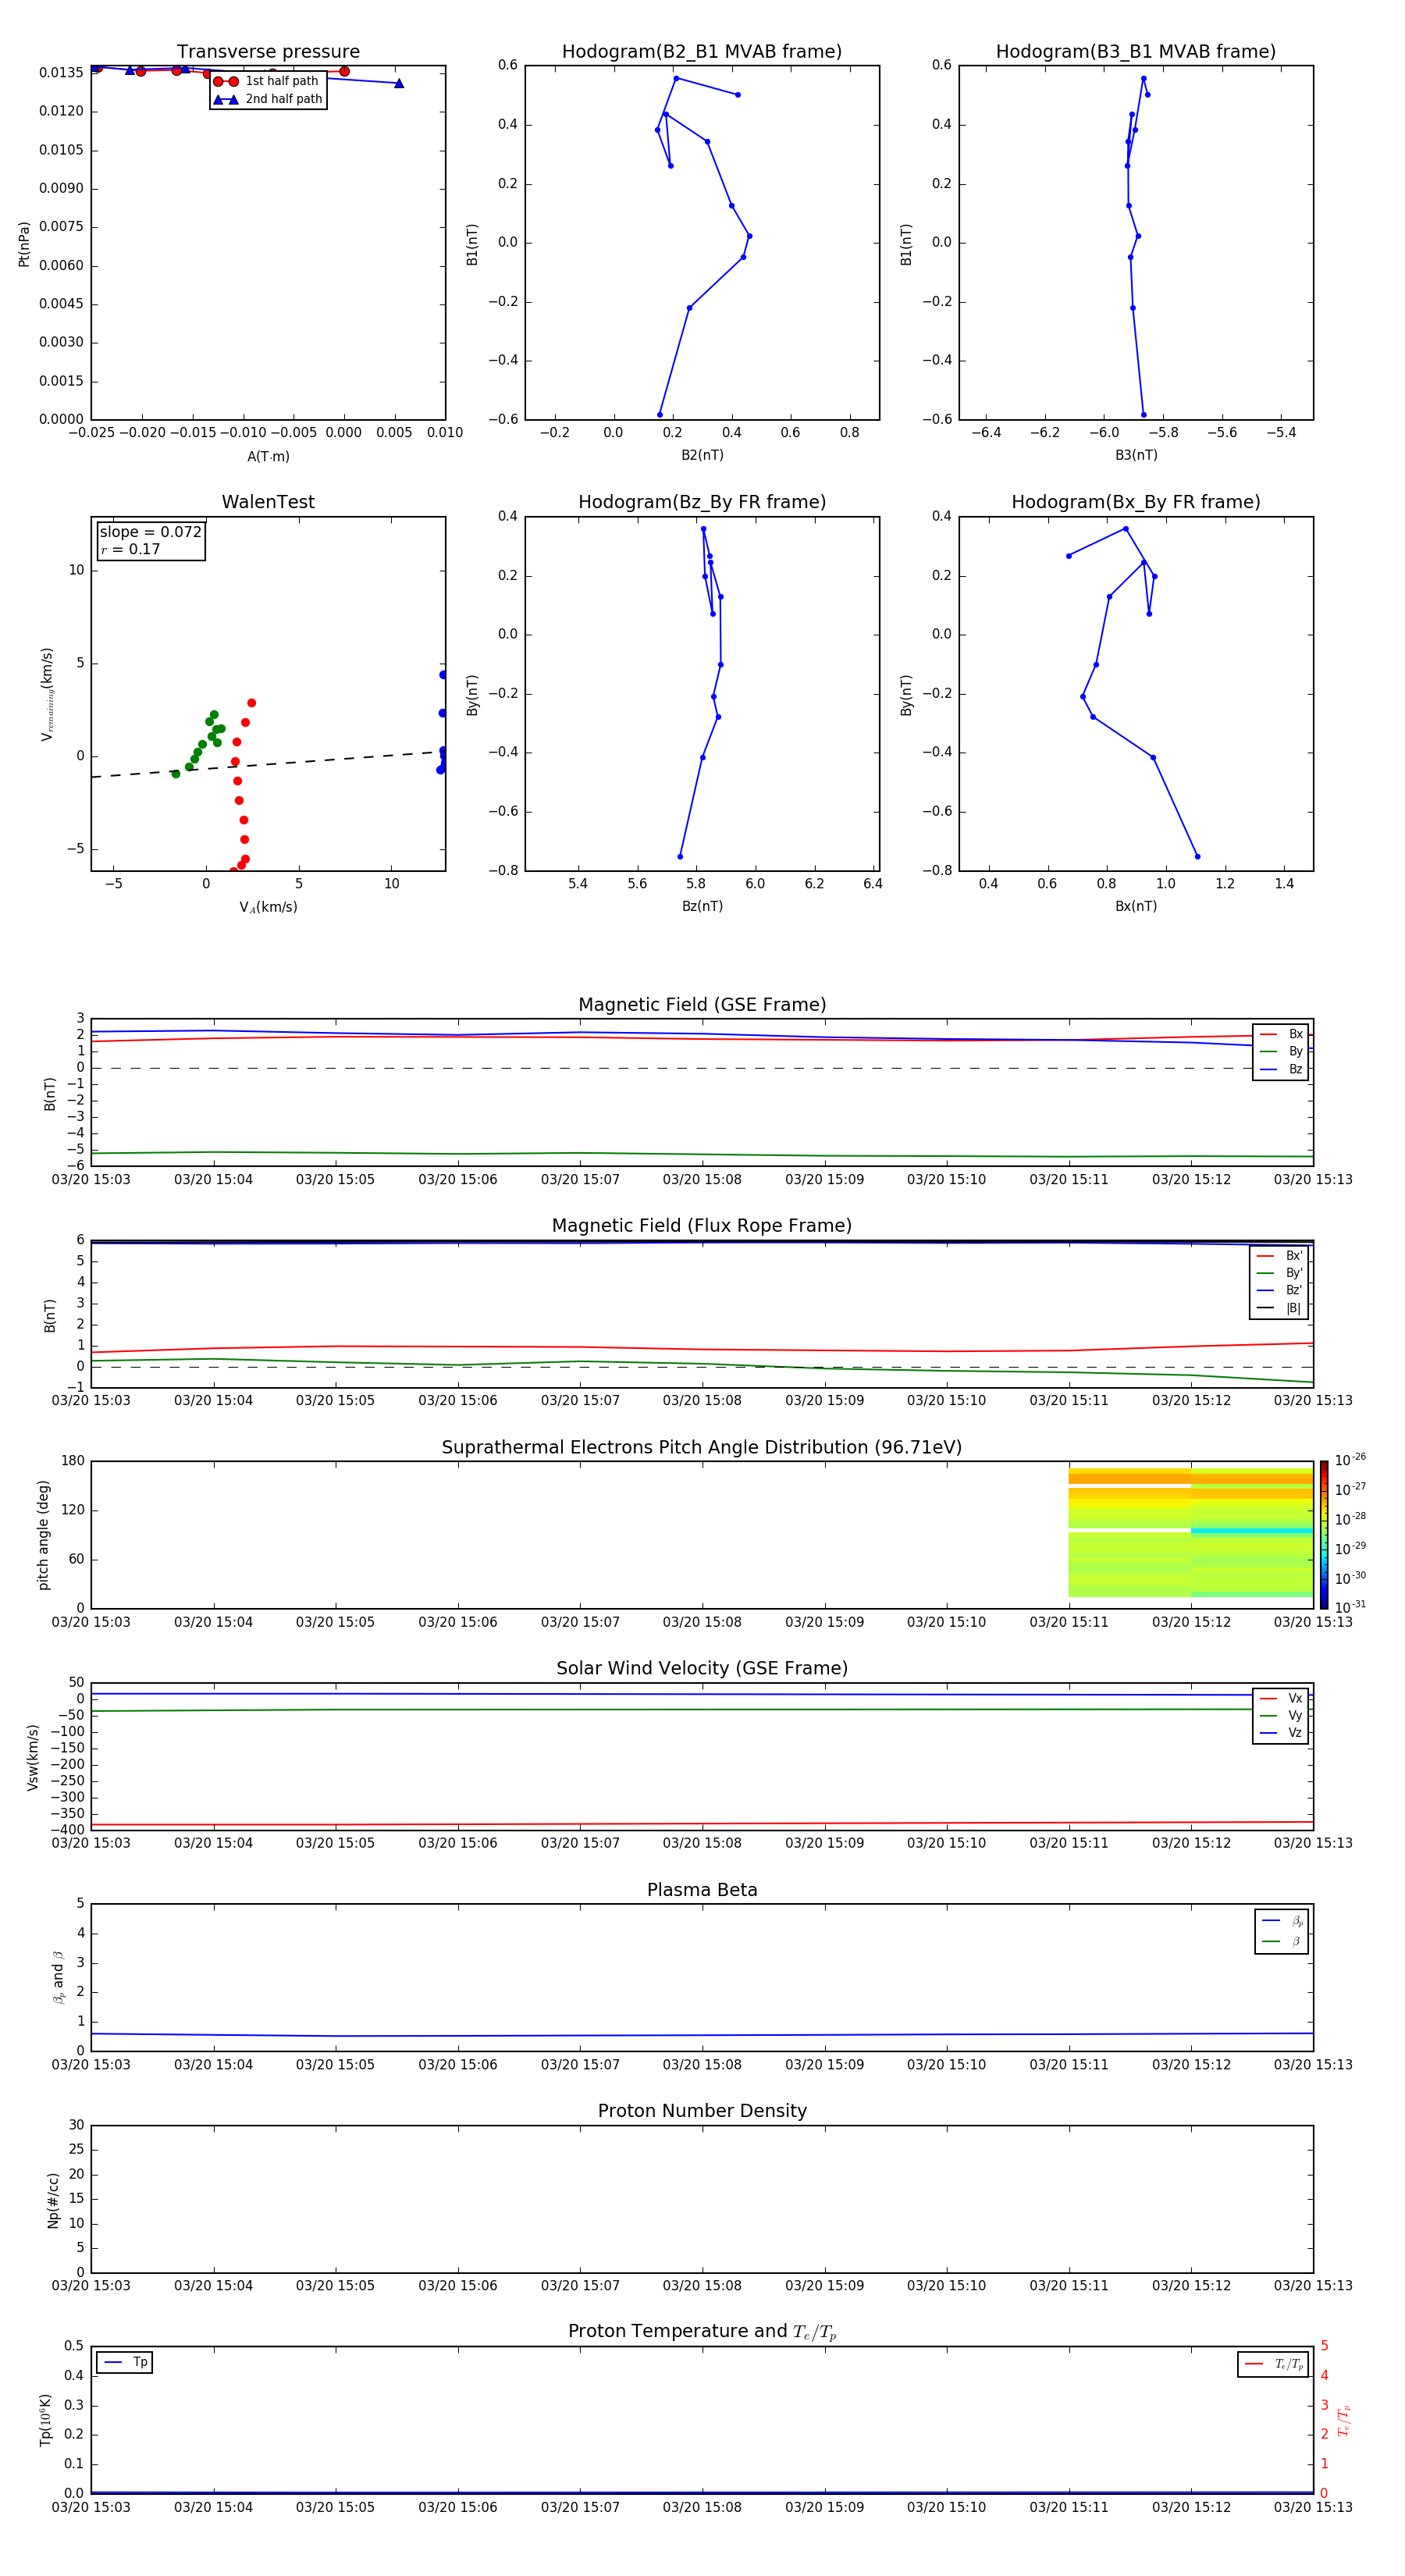Click the "B2(nT)" x-axis label
Viewport: 1405px width, 2576px height.
point(702,455)
